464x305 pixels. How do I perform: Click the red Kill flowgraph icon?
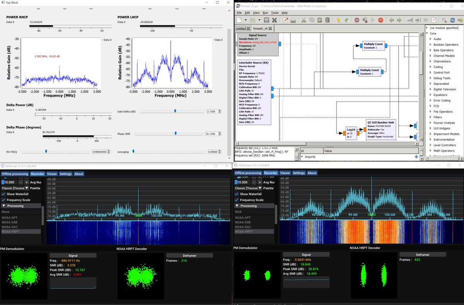tap(381, 20)
